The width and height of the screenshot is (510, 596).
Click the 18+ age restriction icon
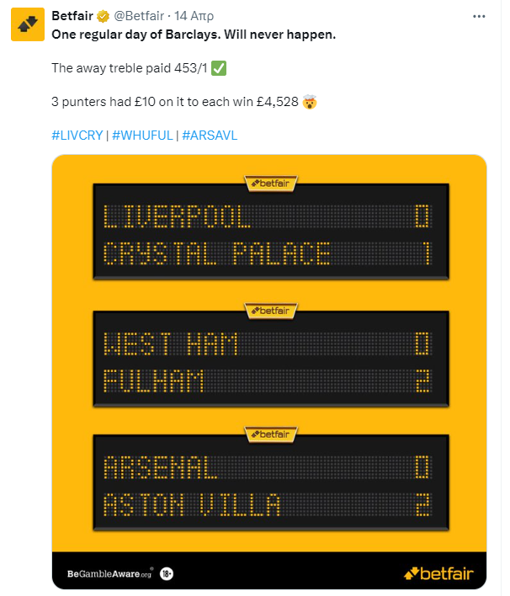pos(167,573)
